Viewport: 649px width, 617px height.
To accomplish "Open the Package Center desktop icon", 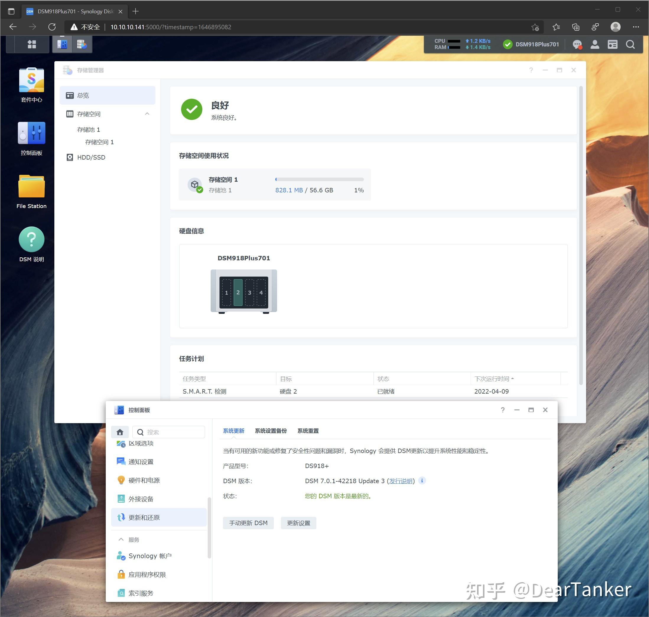I will 32,85.
